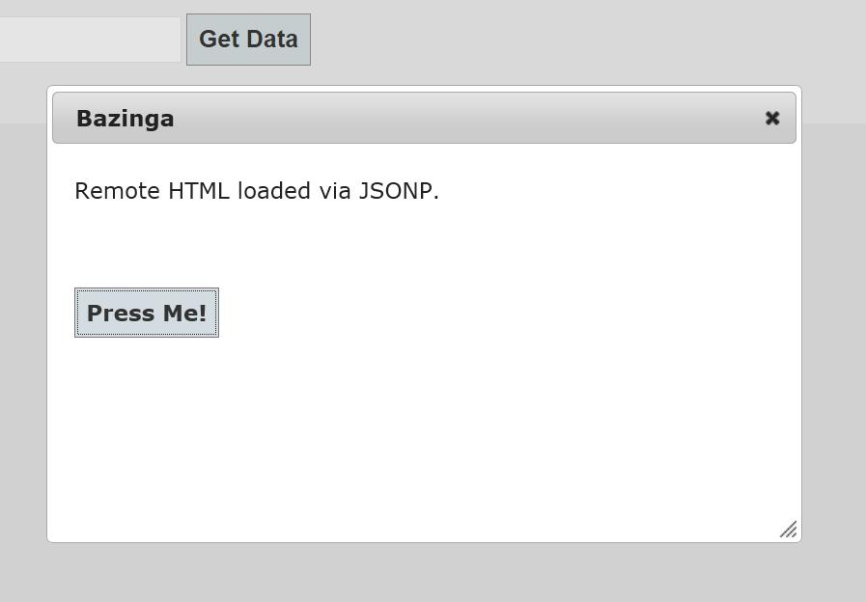Dismiss the Bazinga dialog with its close control

[x=771, y=118]
